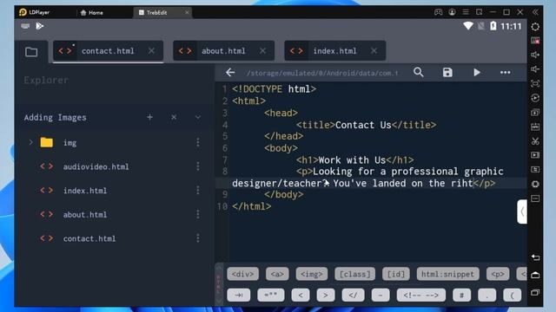Collapse the LDPlayer sidebar with double chevron
The image size is (556, 312).
(x=535, y=12)
